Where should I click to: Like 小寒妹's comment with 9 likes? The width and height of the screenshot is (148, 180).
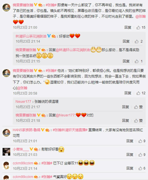[x=142, y=155]
